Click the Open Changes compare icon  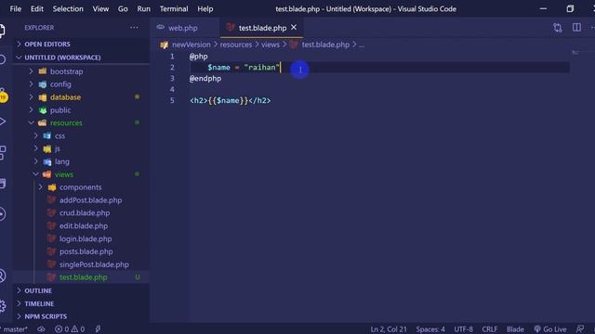pos(558,28)
